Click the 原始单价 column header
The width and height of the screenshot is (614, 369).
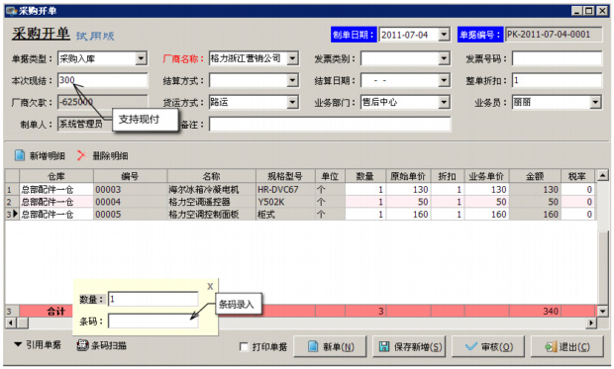point(408,176)
